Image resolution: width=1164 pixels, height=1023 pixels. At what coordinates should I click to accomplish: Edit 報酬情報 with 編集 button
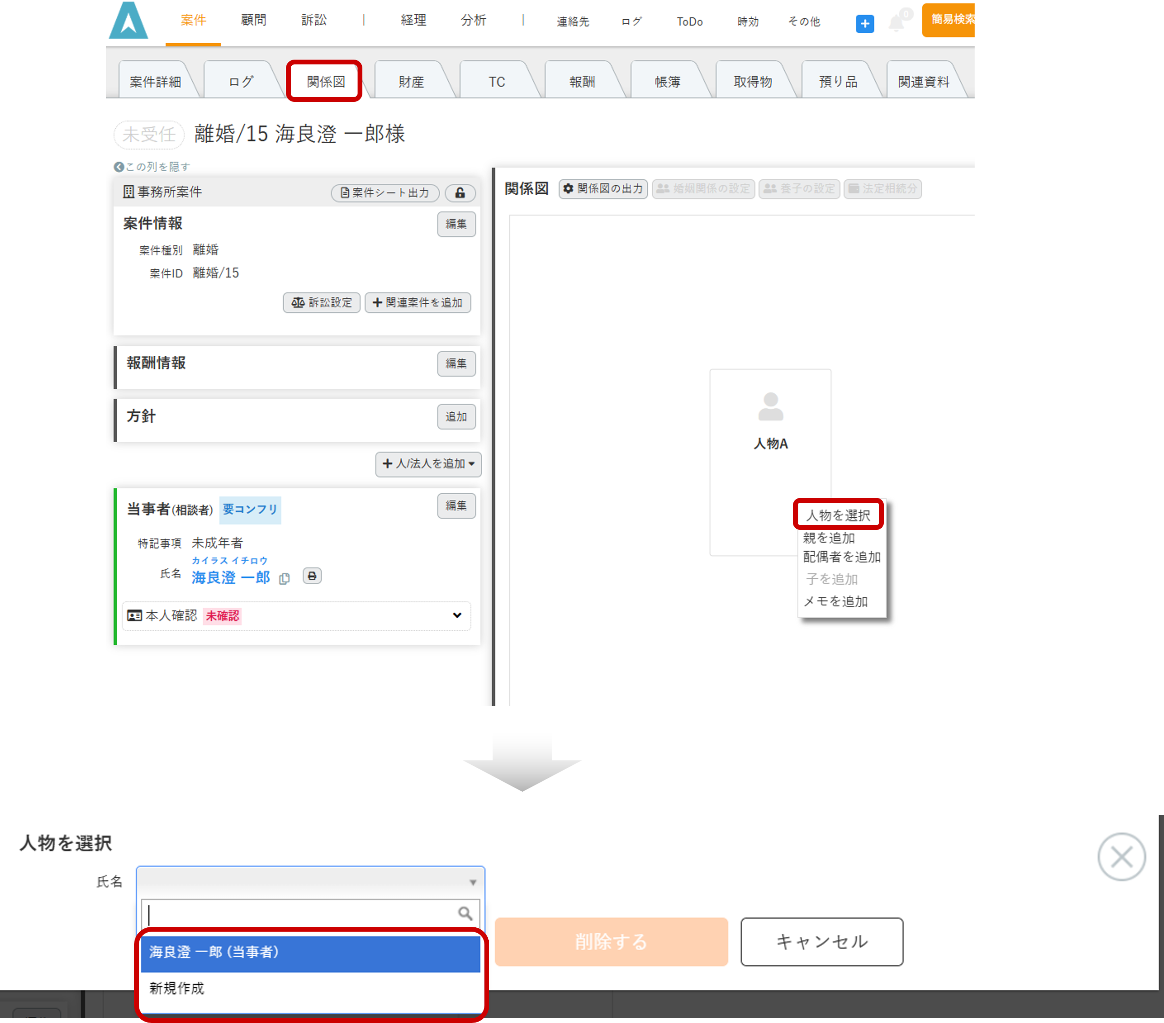tap(456, 363)
